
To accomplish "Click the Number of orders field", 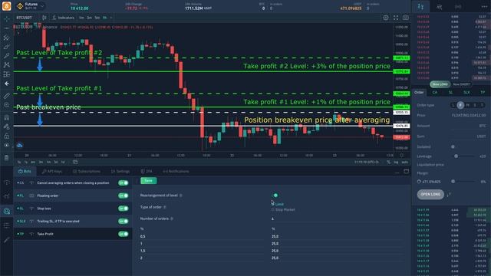I will [338, 219].
